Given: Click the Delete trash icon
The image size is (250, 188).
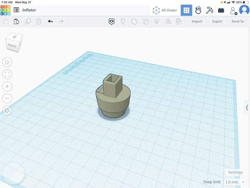Looking at the screenshot, I should (x=39, y=21).
